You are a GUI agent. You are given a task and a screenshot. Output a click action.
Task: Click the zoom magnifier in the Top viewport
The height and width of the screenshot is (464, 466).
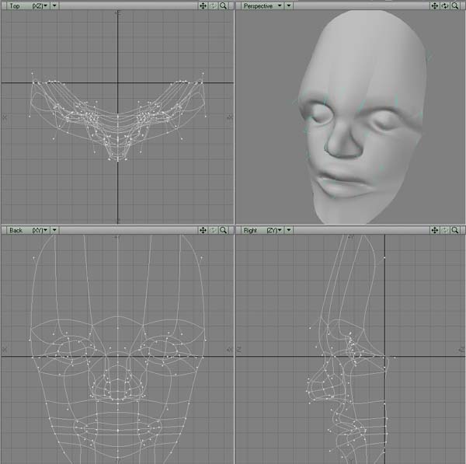223,5
